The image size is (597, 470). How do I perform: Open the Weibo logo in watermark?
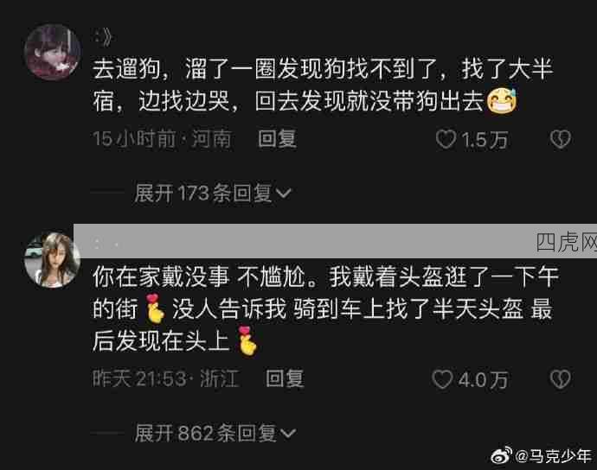pyautogui.click(x=501, y=455)
